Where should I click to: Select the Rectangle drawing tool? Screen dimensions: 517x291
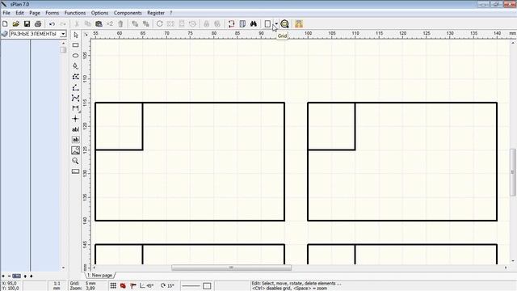tap(75, 45)
